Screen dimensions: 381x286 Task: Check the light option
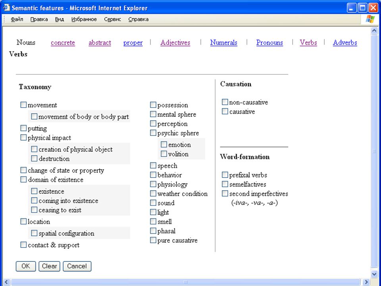tap(153, 212)
